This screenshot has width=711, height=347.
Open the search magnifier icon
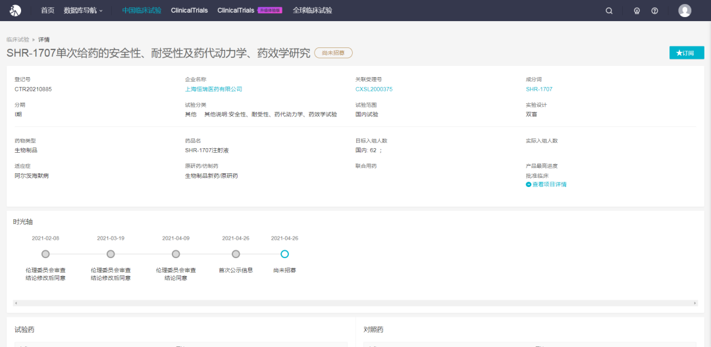click(x=609, y=11)
